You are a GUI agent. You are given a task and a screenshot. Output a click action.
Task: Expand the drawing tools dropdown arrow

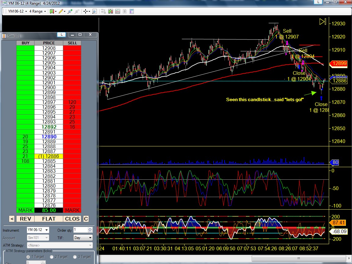pyautogui.click(x=65, y=11)
